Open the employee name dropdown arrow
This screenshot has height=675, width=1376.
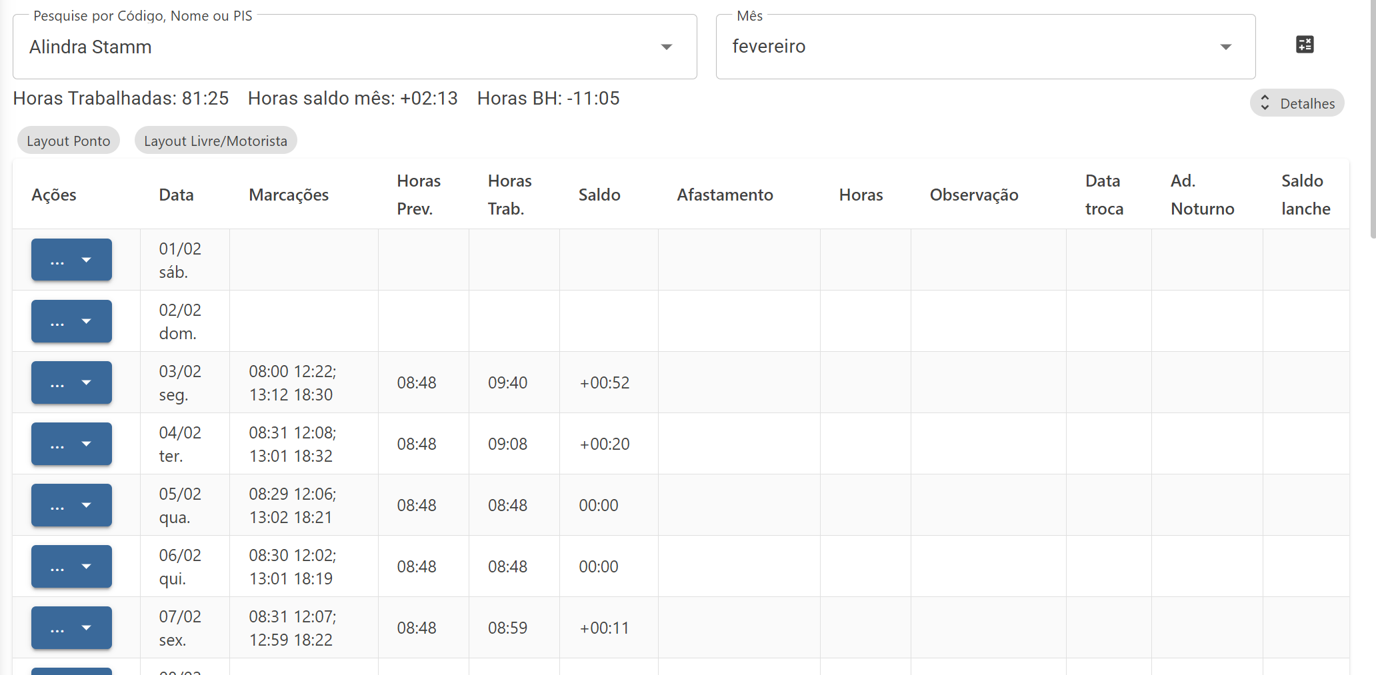[666, 47]
